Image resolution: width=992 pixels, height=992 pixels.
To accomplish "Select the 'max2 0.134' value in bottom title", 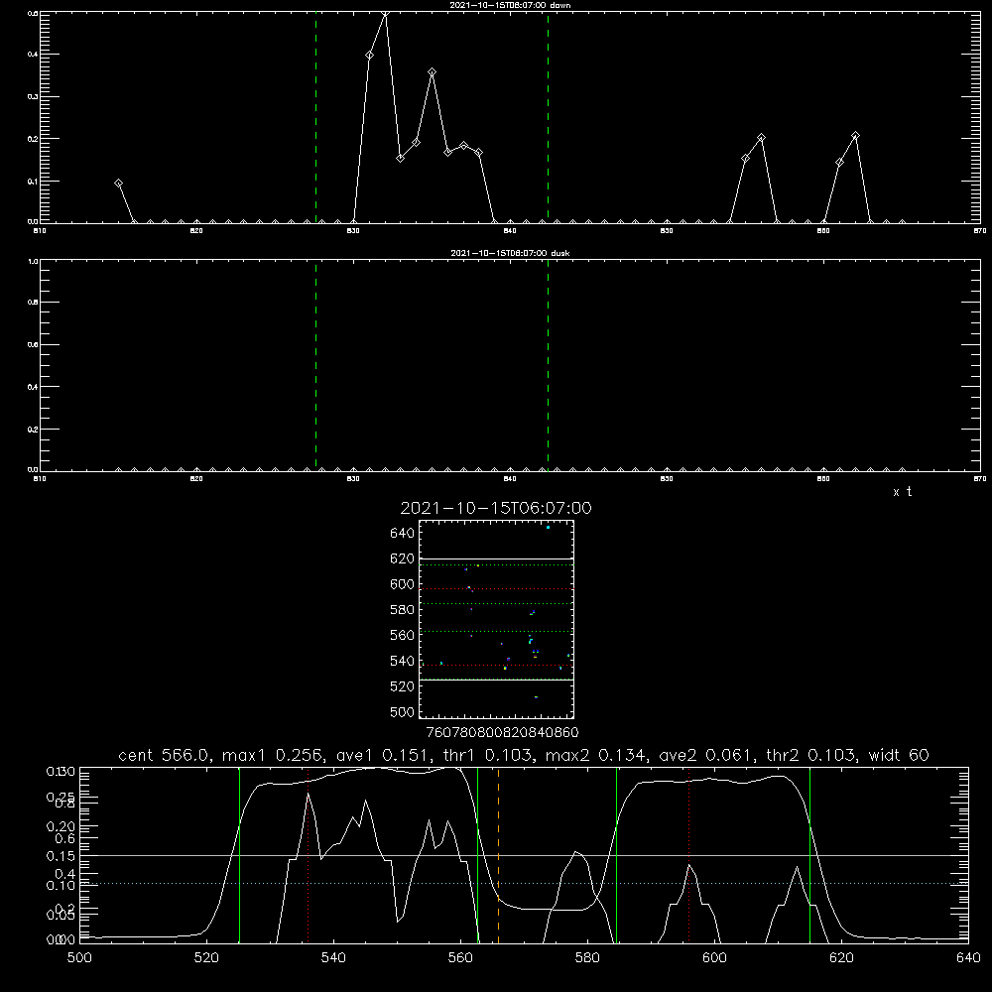I will tap(598, 755).
